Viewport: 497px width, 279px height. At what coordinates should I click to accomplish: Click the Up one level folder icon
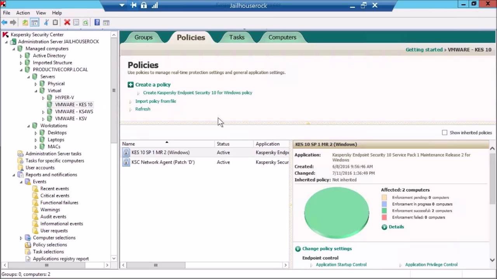coord(25,22)
